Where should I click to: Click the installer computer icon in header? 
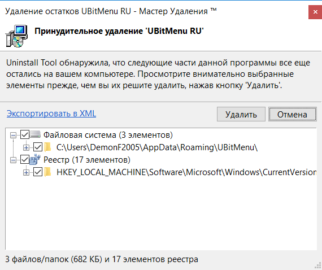[x=16, y=36]
